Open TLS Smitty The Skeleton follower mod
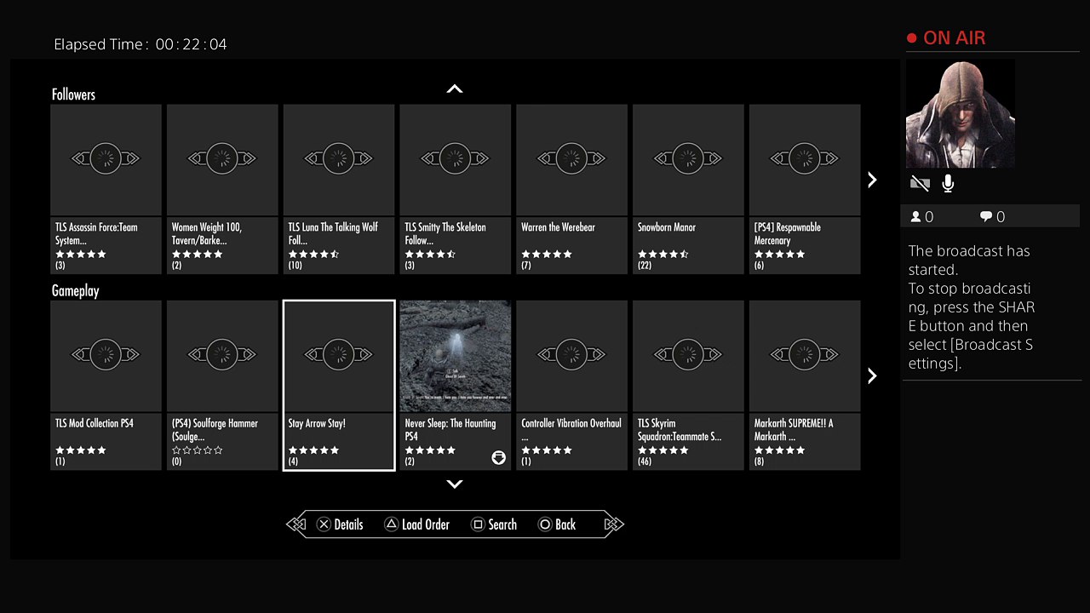Image resolution: width=1090 pixels, height=613 pixels. click(x=456, y=189)
